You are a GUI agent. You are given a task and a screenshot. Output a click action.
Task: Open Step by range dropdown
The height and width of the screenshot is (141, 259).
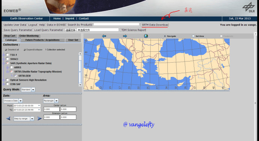[32, 118]
